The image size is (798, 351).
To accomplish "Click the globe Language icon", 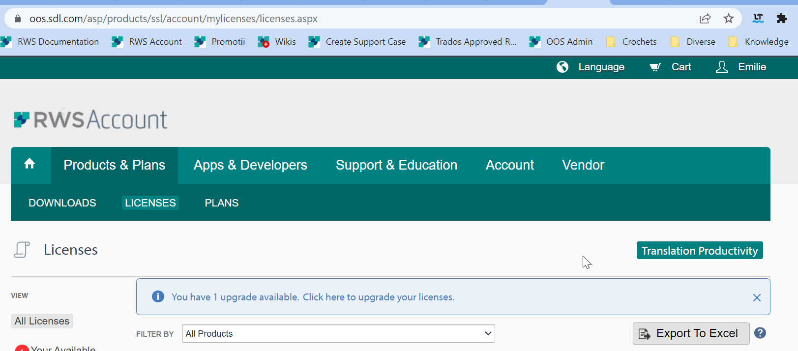I will pos(562,67).
